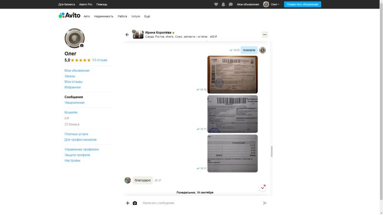Expand the Олег account dropdown
The image size is (383, 215).
(275, 4)
